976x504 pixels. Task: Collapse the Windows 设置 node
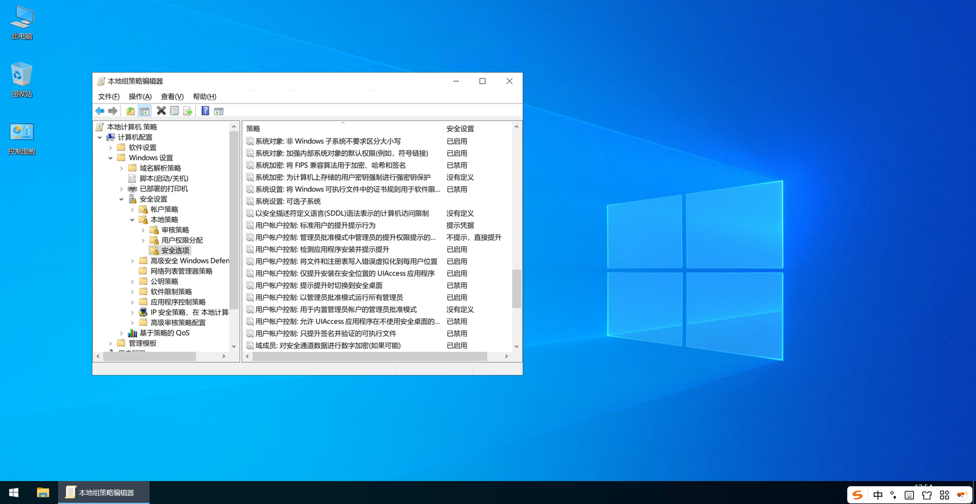tap(111, 158)
